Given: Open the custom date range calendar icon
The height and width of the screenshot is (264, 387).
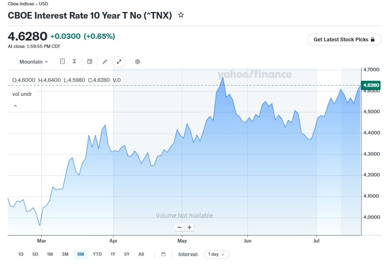Looking at the screenshot, I should pyautogui.click(x=163, y=254).
